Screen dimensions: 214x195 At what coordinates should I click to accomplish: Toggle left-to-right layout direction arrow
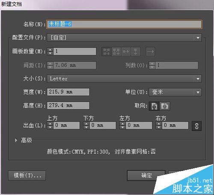[150, 52]
